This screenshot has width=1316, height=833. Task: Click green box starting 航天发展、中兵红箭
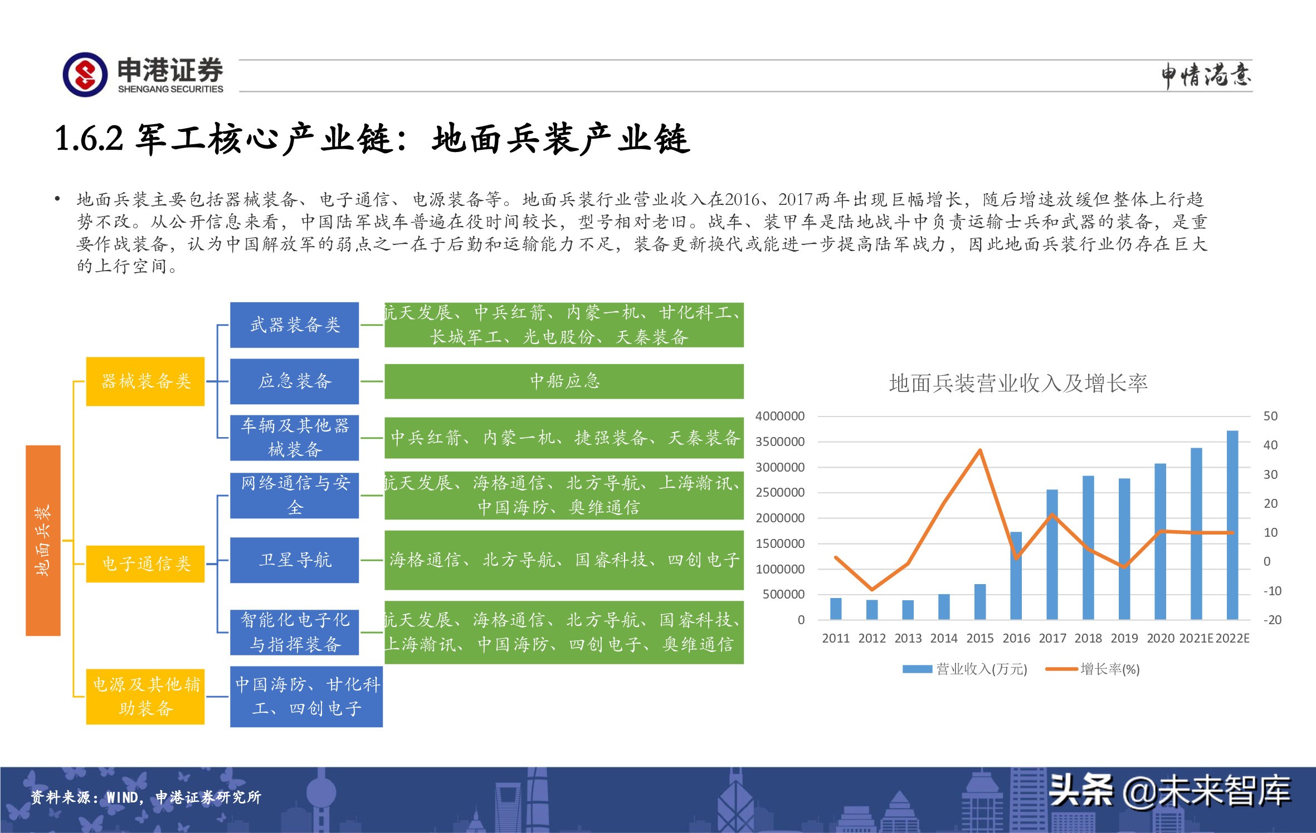click(564, 325)
